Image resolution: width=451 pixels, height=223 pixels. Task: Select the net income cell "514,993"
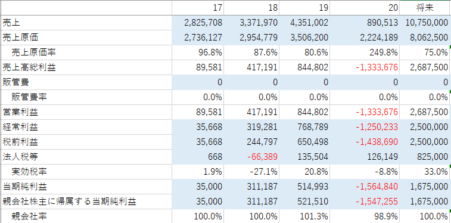(304, 187)
